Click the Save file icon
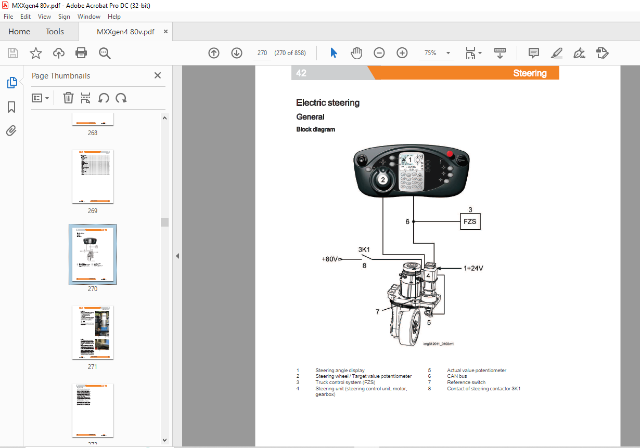This screenshot has height=448, width=640. point(13,53)
